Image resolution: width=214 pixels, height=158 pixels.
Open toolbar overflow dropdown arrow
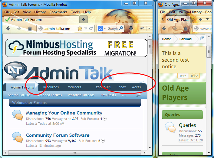(x=149, y=28)
